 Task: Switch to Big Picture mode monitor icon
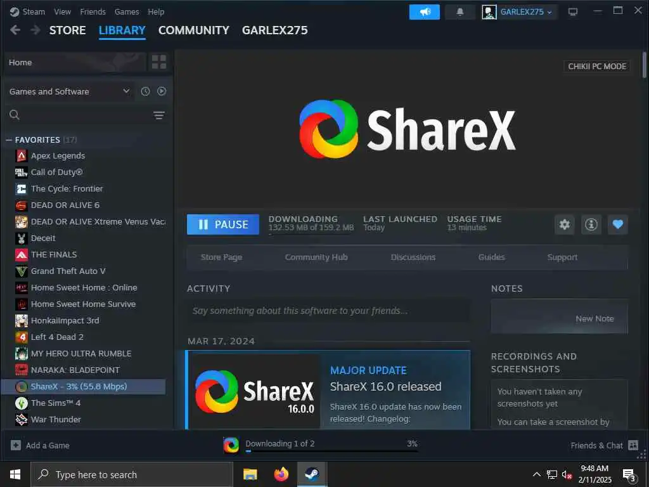[573, 12]
